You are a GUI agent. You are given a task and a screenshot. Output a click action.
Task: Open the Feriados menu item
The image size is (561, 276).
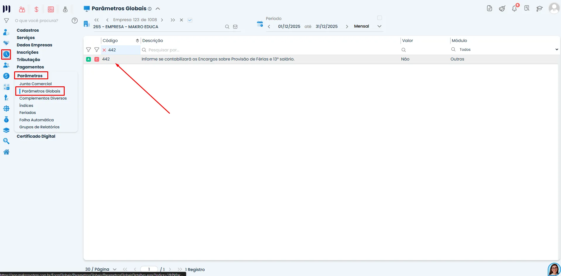pyautogui.click(x=28, y=112)
